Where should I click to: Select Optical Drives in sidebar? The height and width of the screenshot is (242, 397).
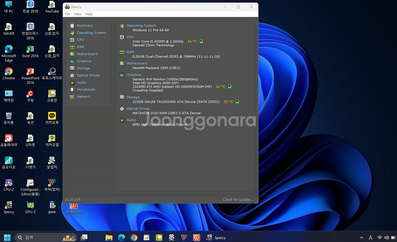88,75
